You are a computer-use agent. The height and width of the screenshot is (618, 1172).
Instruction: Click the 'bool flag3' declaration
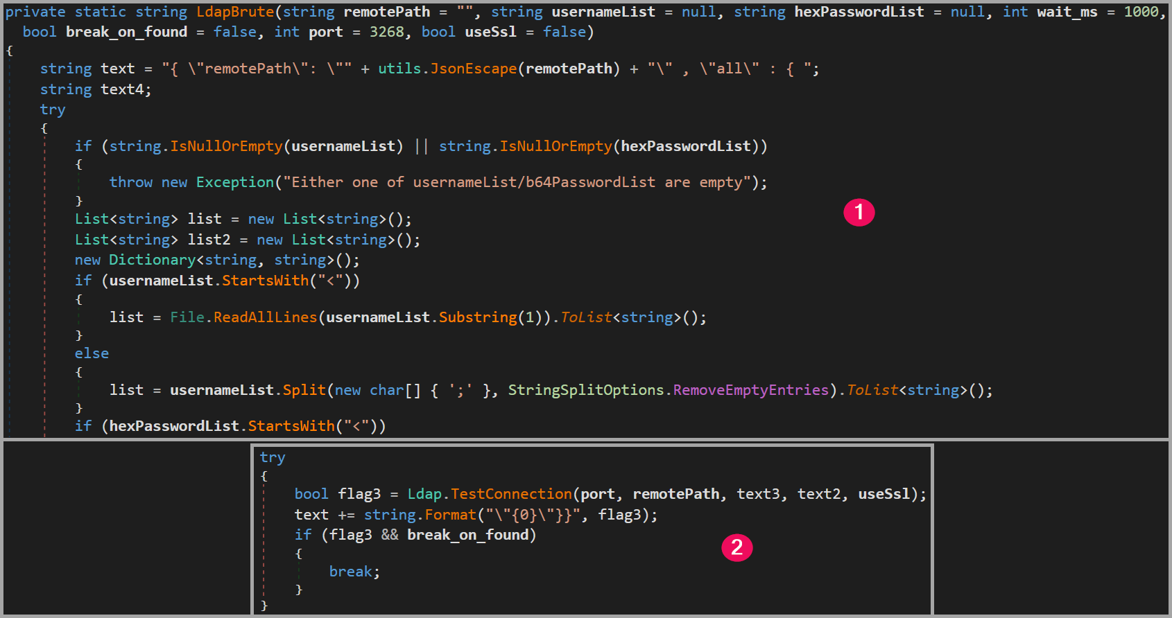pos(338,494)
